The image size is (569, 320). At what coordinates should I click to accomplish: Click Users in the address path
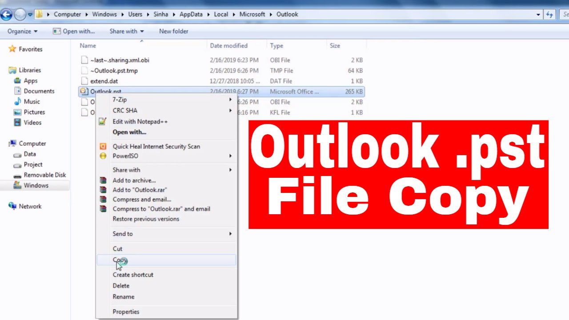click(135, 14)
